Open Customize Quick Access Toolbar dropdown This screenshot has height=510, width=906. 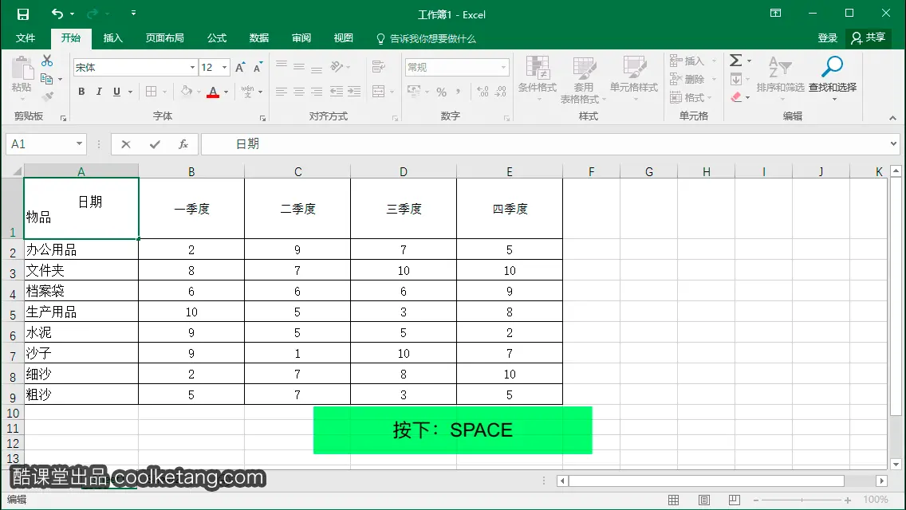pos(133,14)
